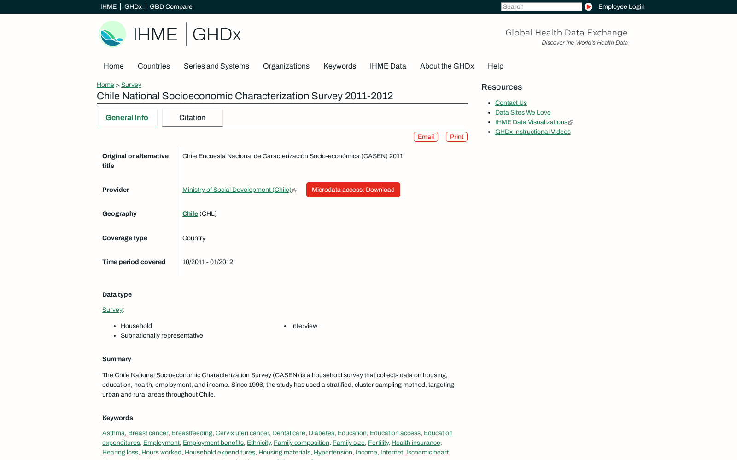Click the Ethnicity keyword

pos(259,443)
